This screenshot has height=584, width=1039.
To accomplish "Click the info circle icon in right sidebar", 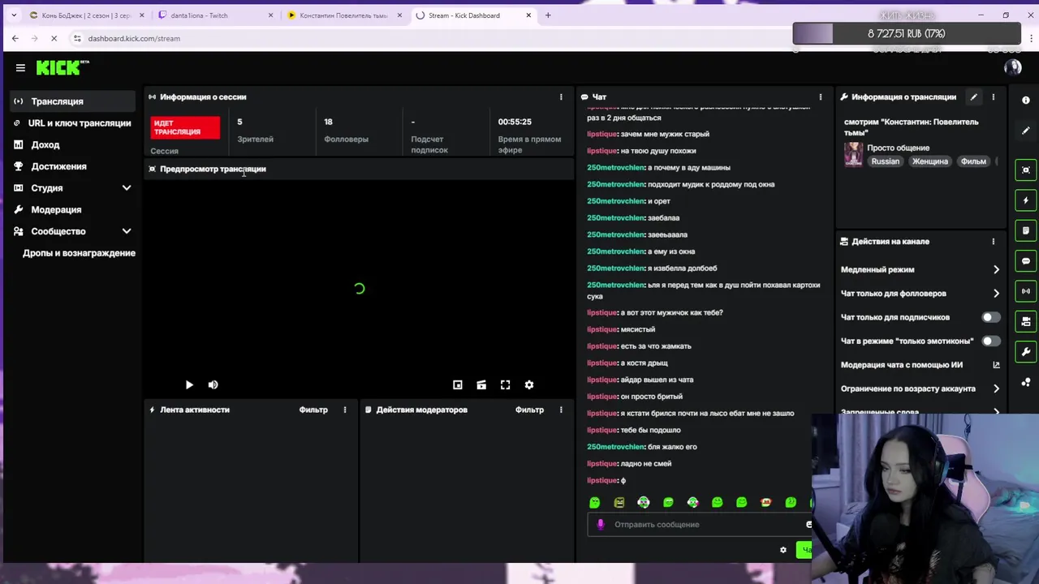I will point(1026,100).
